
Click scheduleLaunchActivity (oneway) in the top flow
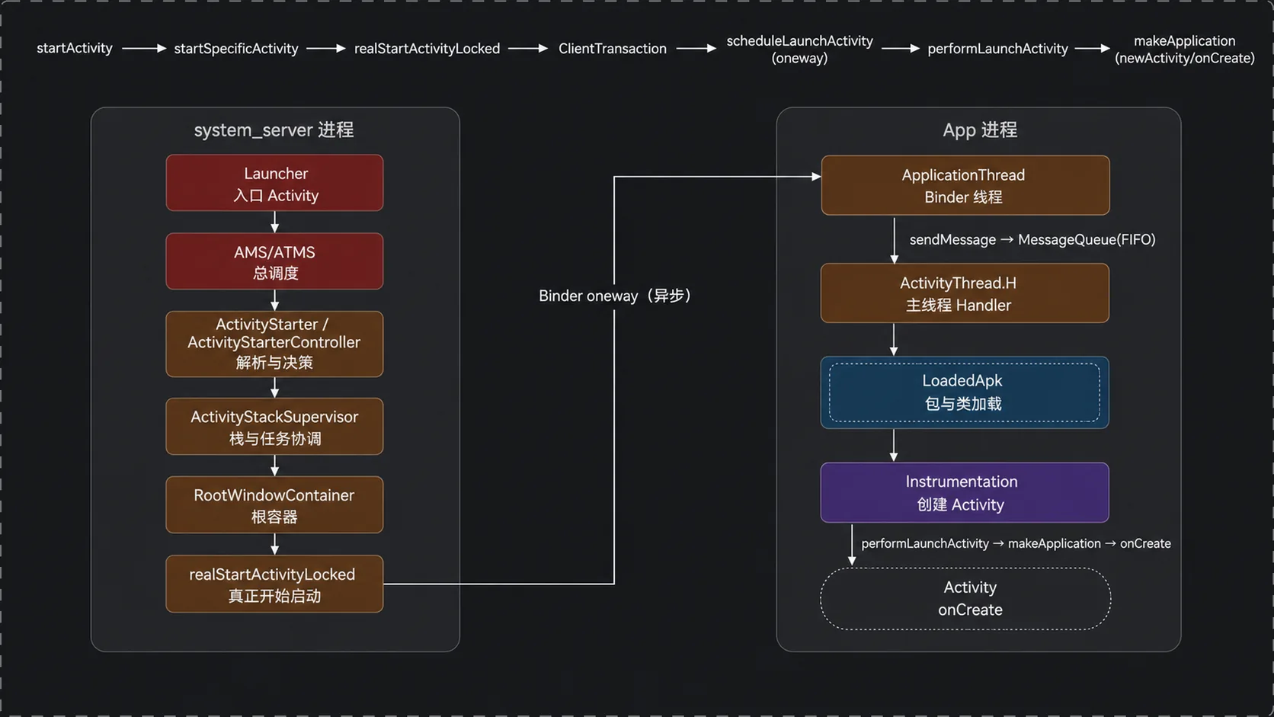point(799,50)
